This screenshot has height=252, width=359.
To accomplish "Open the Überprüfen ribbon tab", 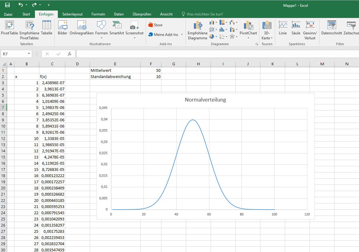I will [x=142, y=14].
